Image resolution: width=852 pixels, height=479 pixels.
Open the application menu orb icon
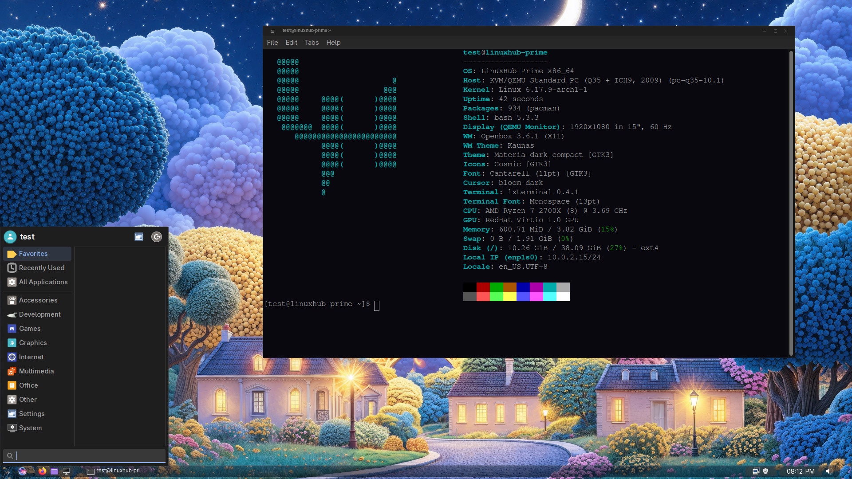tap(22, 471)
